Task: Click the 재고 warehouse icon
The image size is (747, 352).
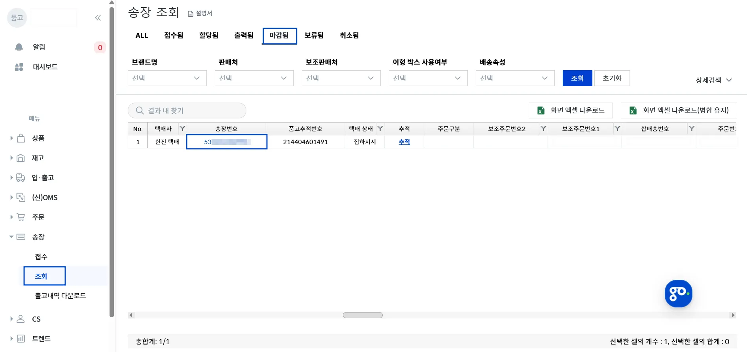Action: point(21,158)
